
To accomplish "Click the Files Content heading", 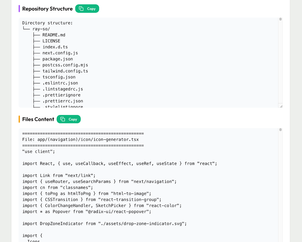I will pos(38,119).
